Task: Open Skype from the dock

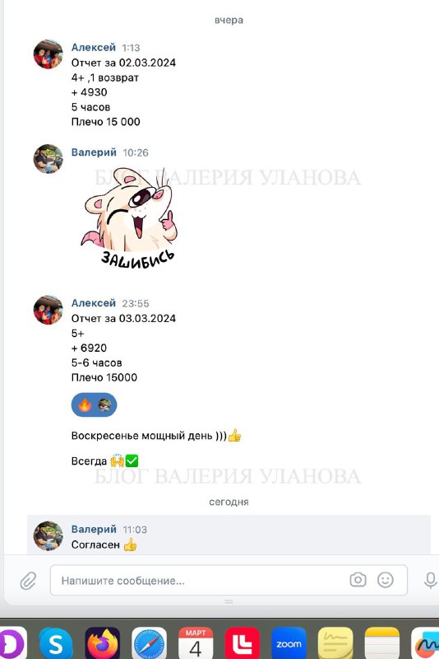Action: click(56, 643)
